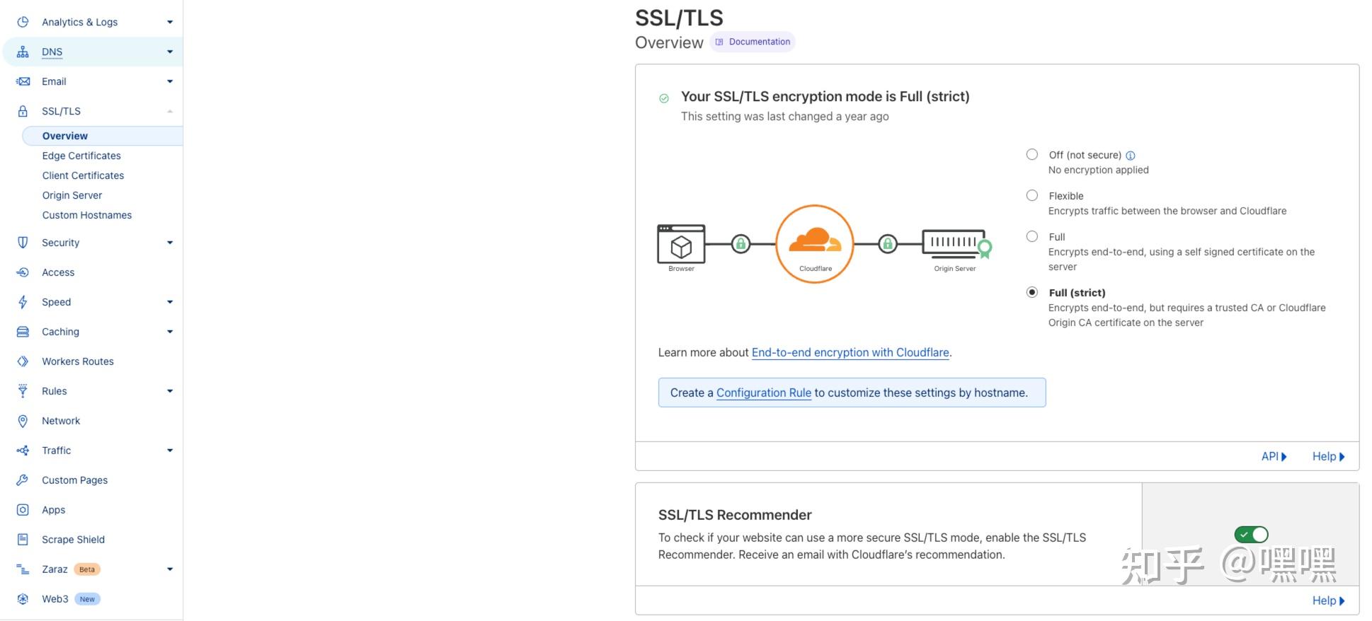Collapse the SSL/TLS section chevron
Viewport: 1372px width, 621px height.
point(170,111)
